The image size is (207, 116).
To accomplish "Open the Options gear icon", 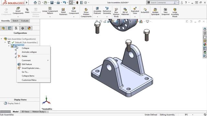I will (85, 3).
